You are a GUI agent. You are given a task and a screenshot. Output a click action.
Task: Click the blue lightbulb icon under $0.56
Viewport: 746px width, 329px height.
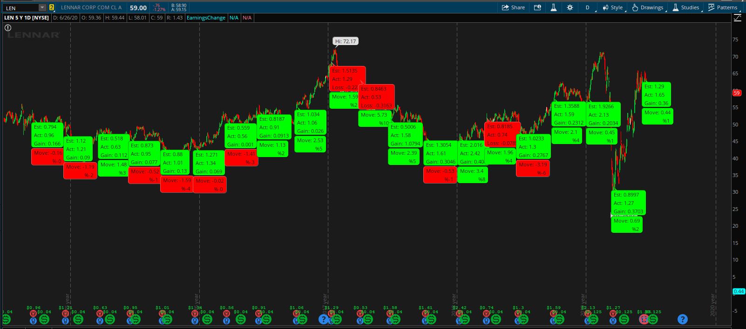[227, 320]
